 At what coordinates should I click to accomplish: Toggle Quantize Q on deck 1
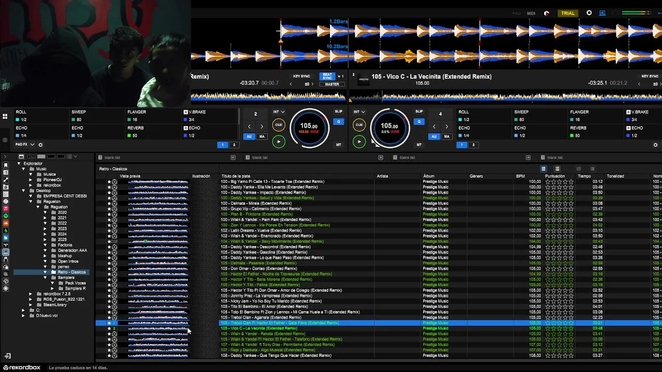pyautogui.click(x=339, y=122)
